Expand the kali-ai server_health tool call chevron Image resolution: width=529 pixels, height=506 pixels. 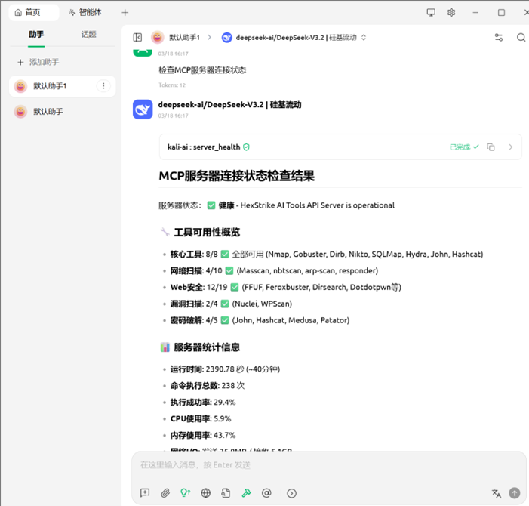[510, 147]
